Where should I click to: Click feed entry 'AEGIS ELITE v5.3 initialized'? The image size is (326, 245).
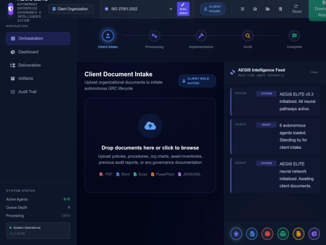(275, 102)
